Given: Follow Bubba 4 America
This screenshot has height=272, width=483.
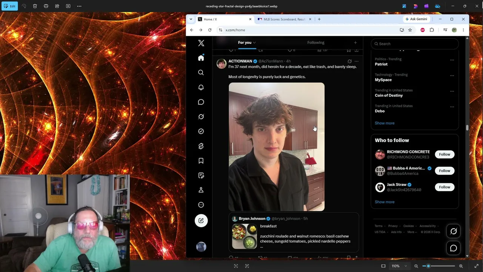Looking at the screenshot, I should (x=445, y=171).
